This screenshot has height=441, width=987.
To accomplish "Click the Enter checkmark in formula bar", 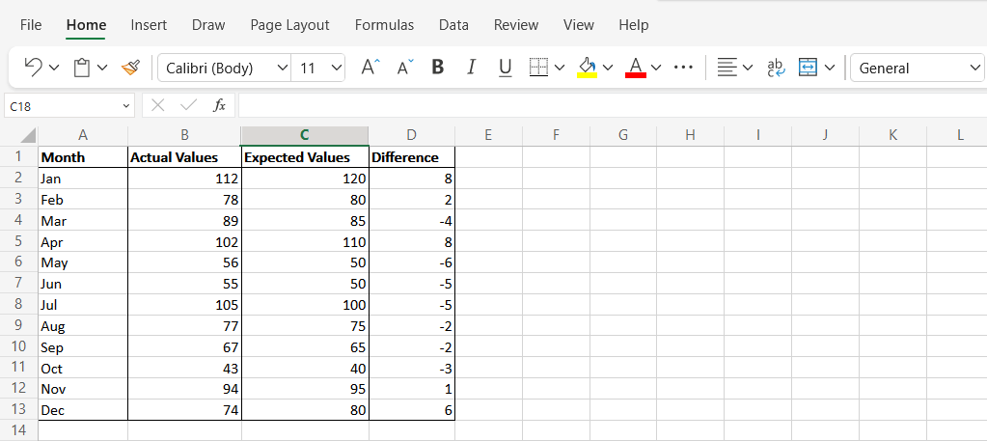I will (188, 106).
